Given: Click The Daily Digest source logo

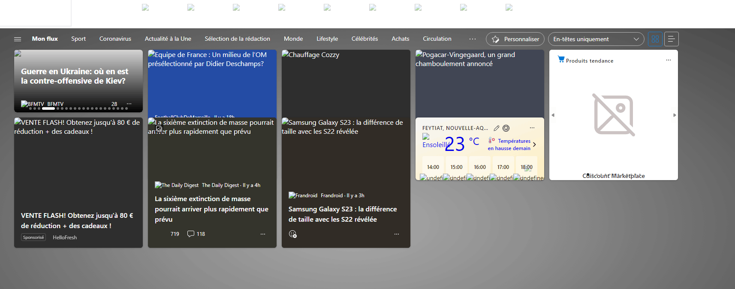Looking at the screenshot, I should click(x=177, y=185).
